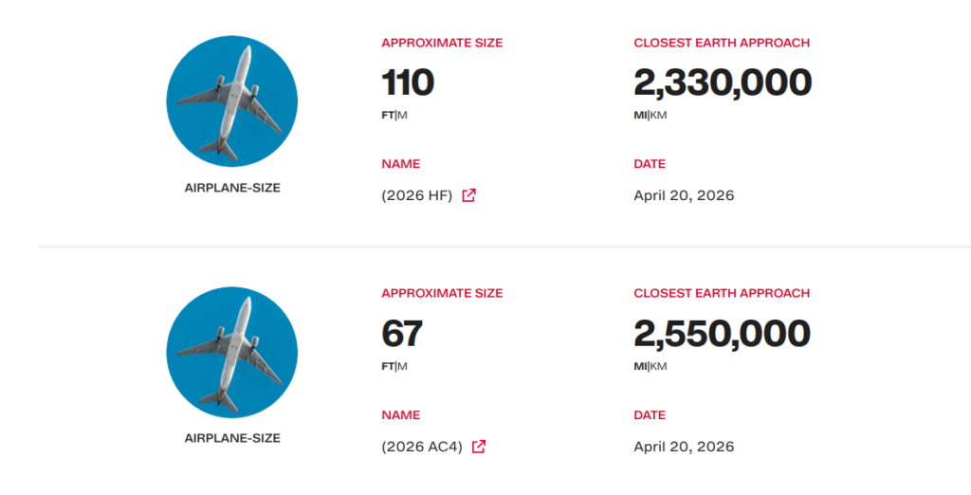
Task: Select MI unit under 2,550,000 distance
Action: click(640, 366)
